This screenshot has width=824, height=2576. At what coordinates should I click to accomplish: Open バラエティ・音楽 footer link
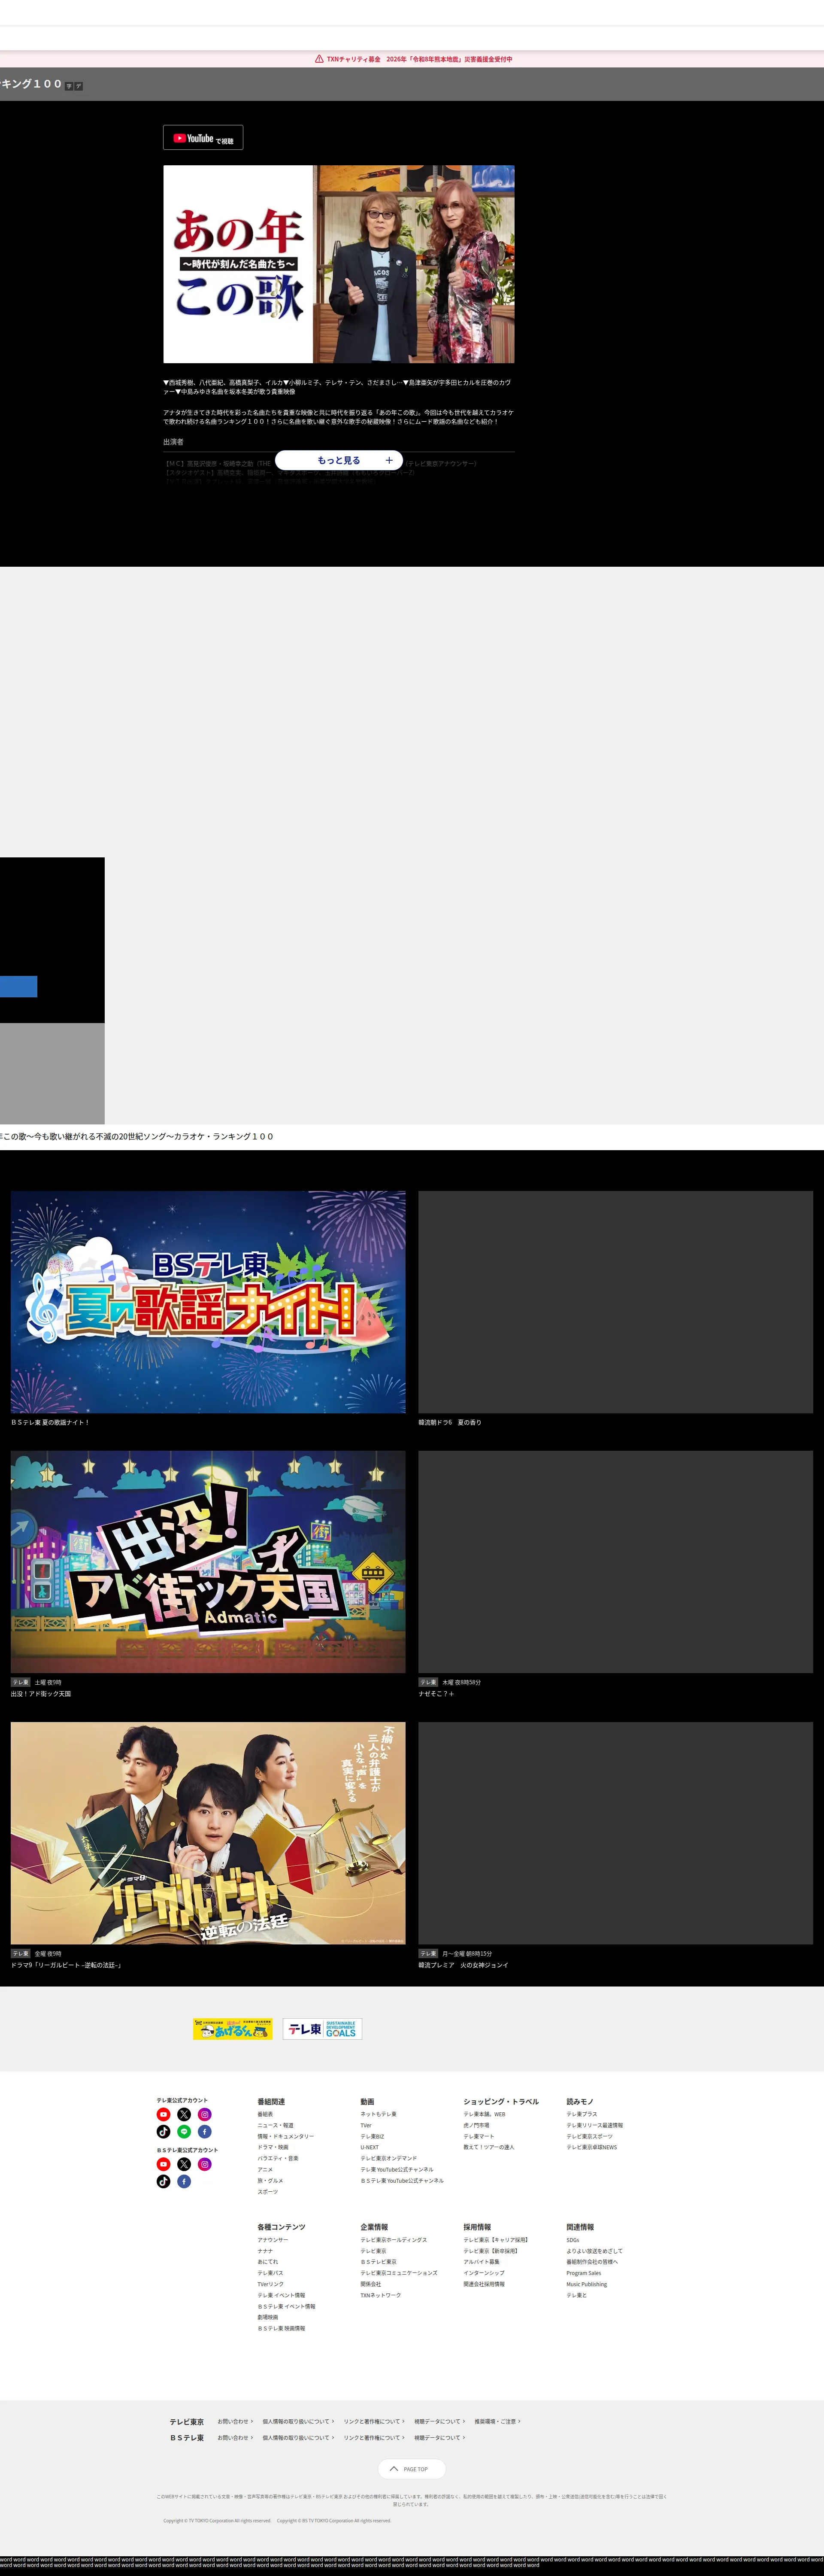point(278,2158)
